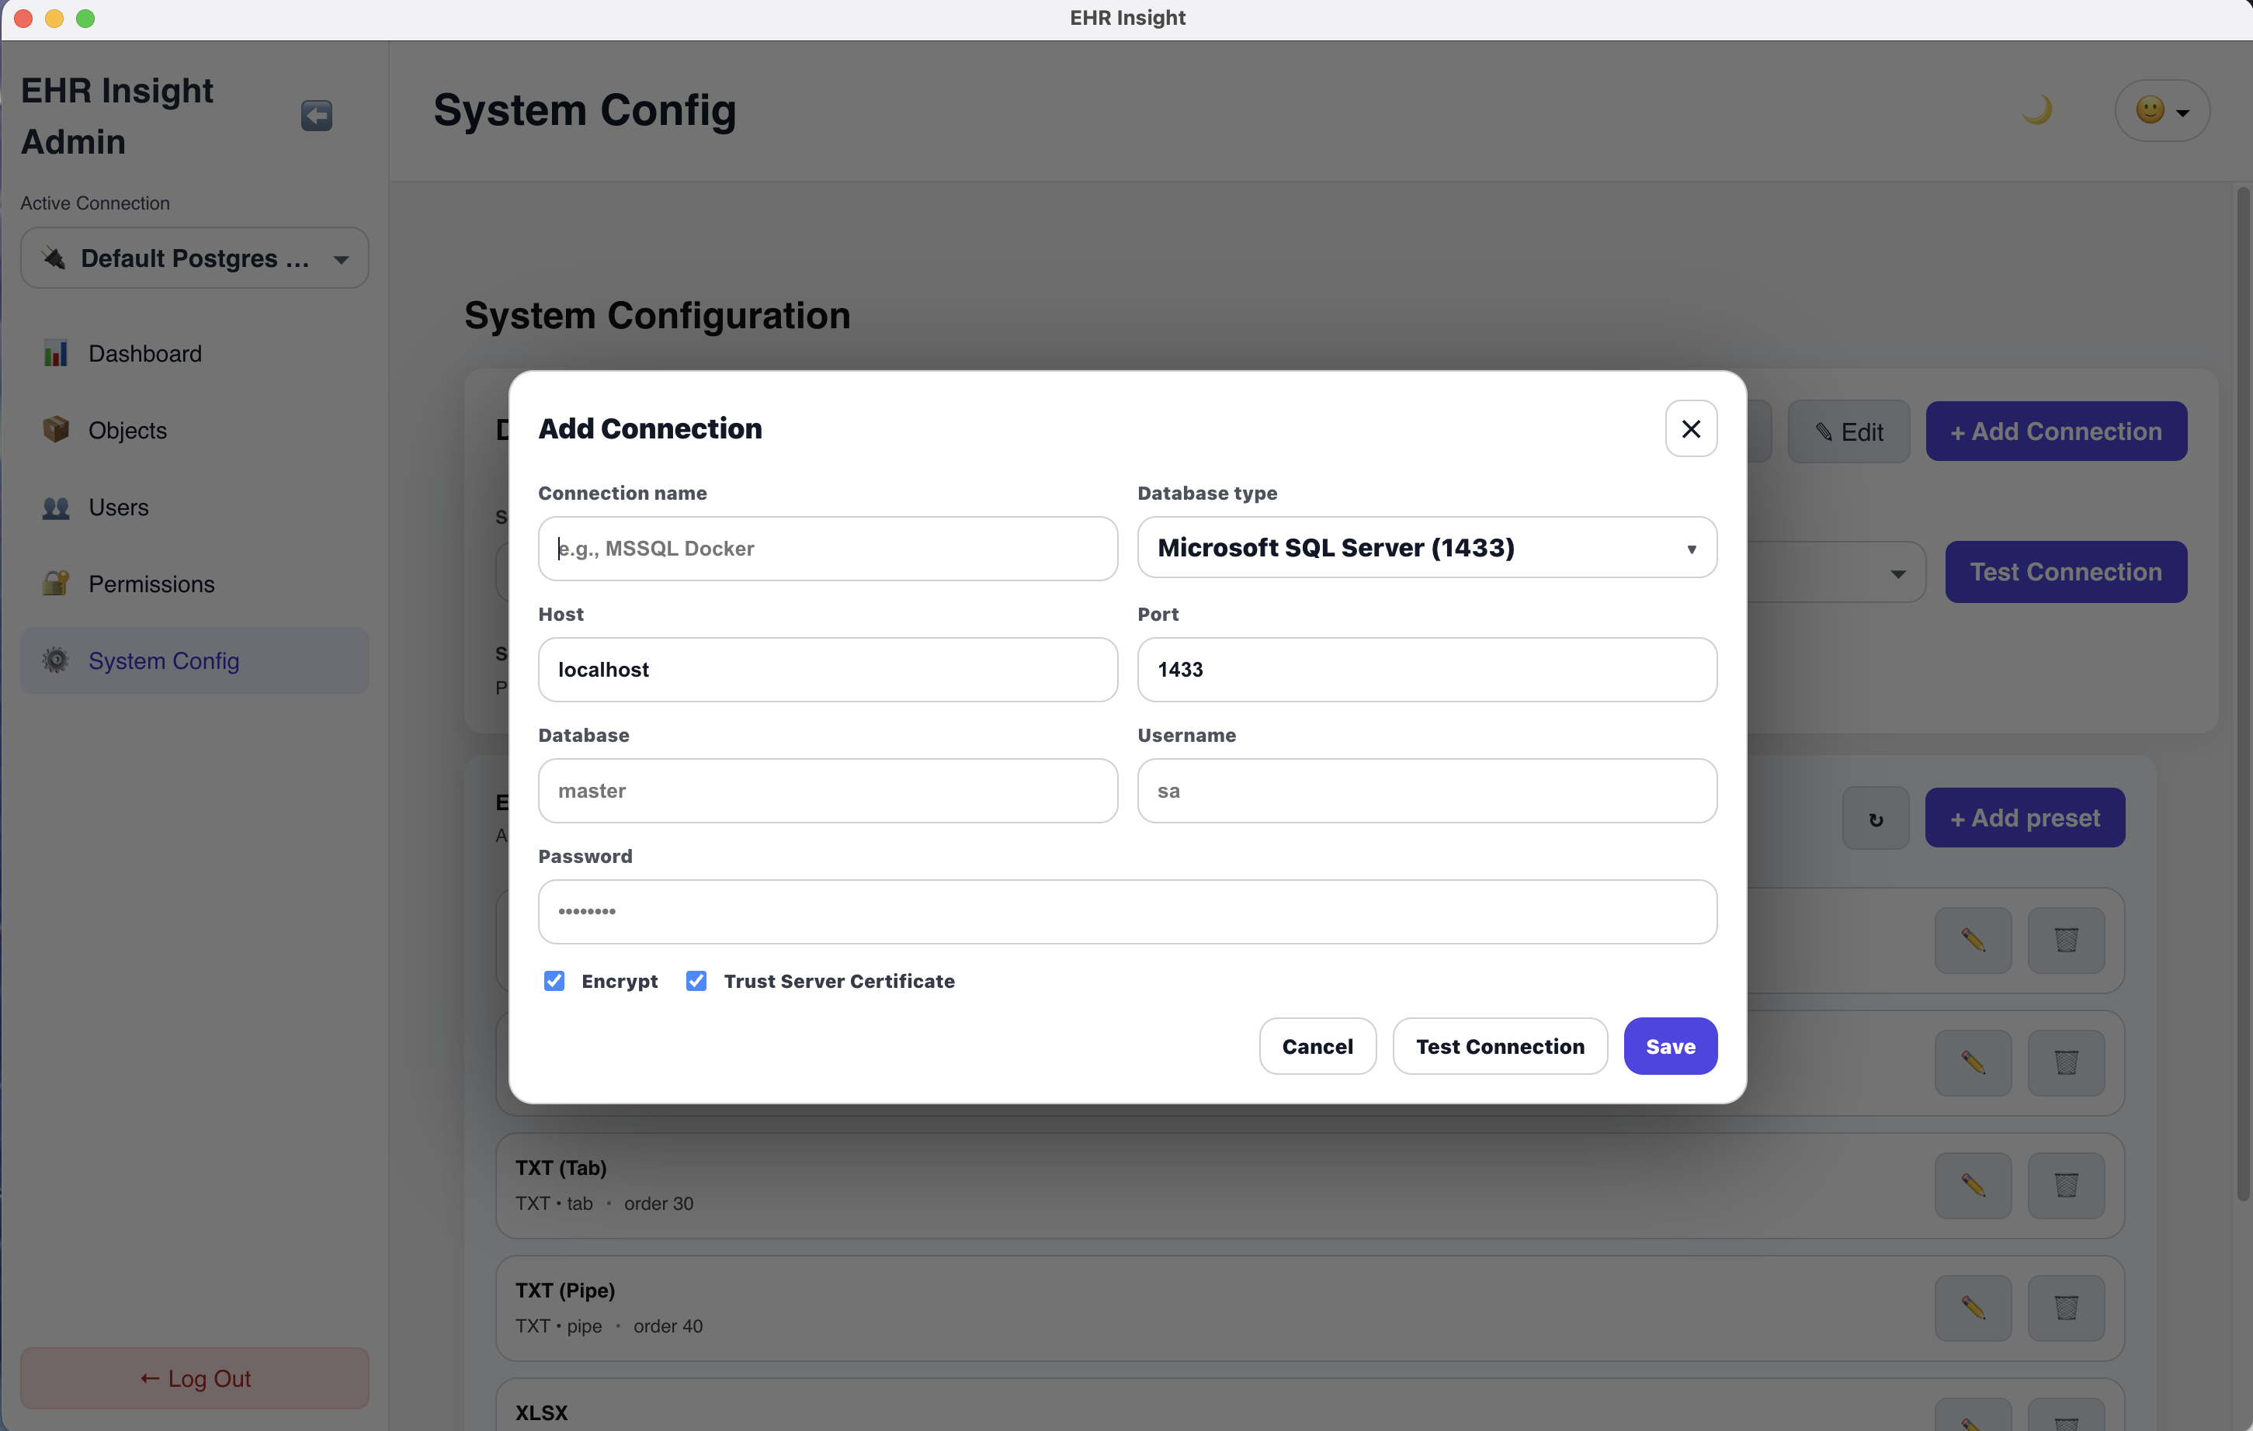Open the Database type dropdown
Image resolution: width=2253 pixels, height=1431 pixels.
pos(1426,548)
